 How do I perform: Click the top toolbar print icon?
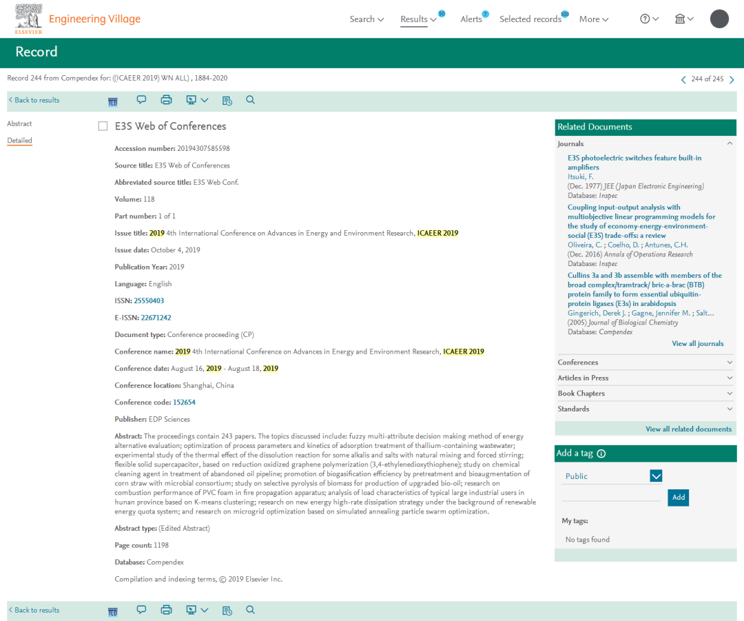pos(166,100)
